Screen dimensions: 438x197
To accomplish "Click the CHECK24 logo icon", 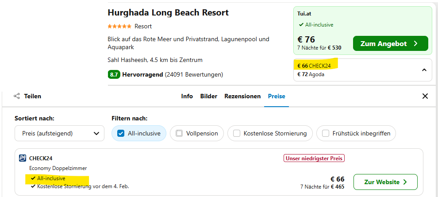I will coord(23,158).
